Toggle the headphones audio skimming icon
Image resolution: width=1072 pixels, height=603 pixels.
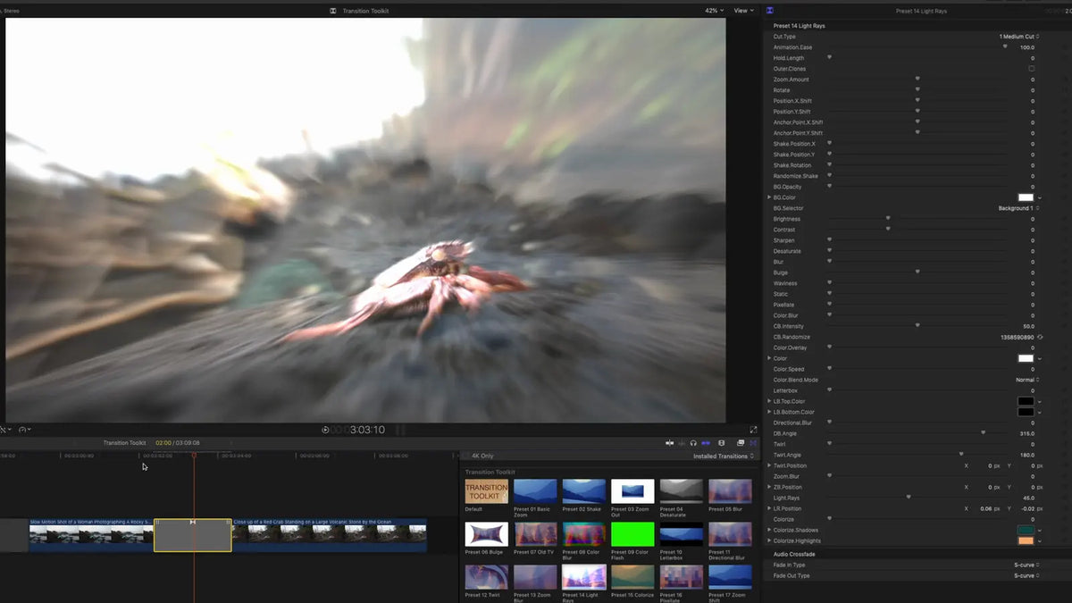(693, 442)
